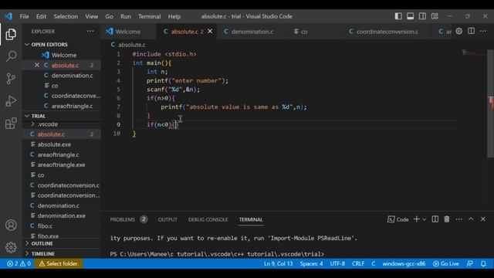Open the File menu
The height and width of the screenshot is (278, 494).
(x=24, y=16)
